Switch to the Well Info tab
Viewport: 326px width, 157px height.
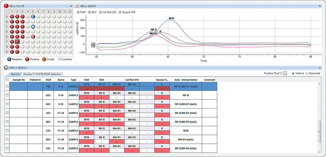tap(16, 74)
